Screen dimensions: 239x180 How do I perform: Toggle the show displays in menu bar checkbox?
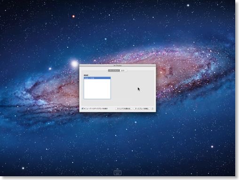82,109
